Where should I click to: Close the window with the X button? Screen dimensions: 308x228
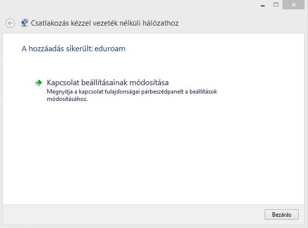(293, 5)
